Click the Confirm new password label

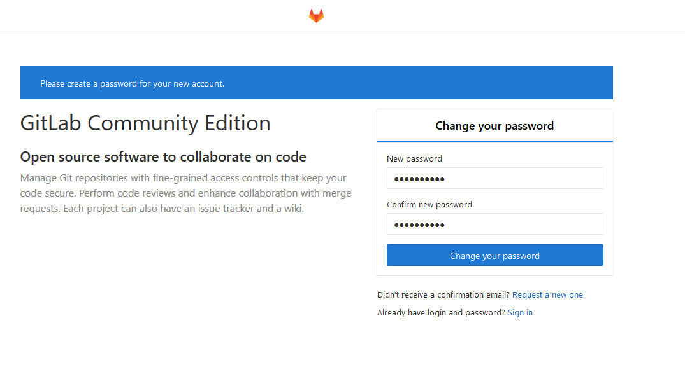pyautogui.click(x=429, y=205)
